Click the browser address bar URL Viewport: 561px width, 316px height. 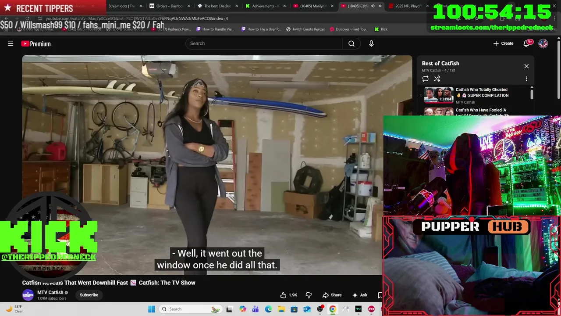137,18
